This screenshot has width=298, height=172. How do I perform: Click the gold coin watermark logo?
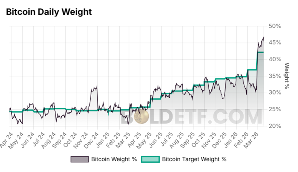141,117
